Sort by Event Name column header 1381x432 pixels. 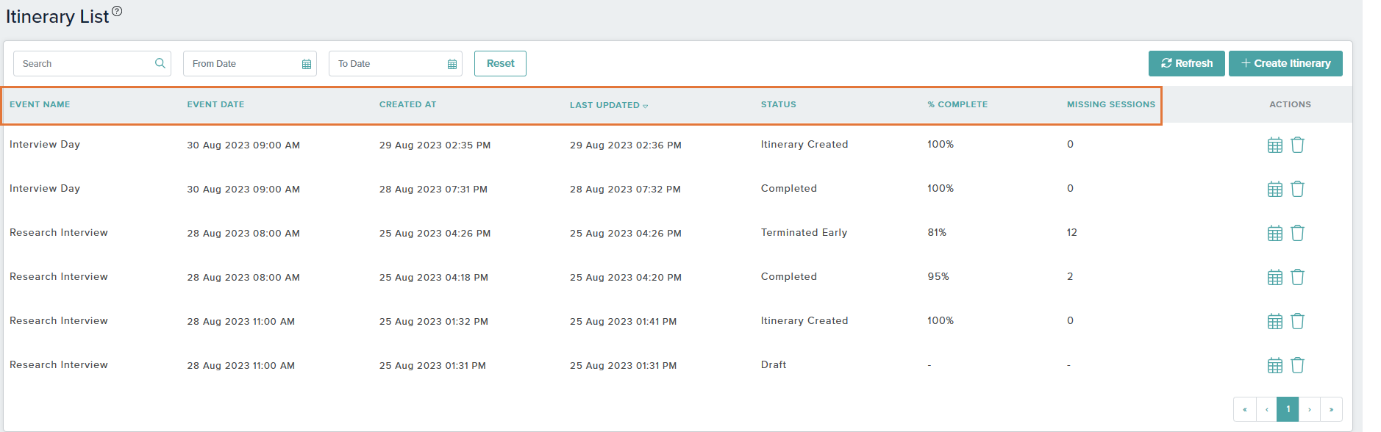[x=40, y=104]
